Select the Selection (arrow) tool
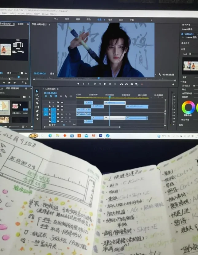Viewport: 198px width, 255px height. coord(37,91)
